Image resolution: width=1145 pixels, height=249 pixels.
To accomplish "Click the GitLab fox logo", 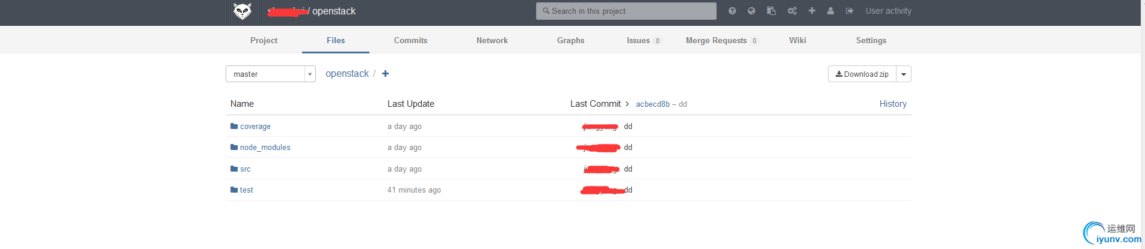I will [242, 11].
